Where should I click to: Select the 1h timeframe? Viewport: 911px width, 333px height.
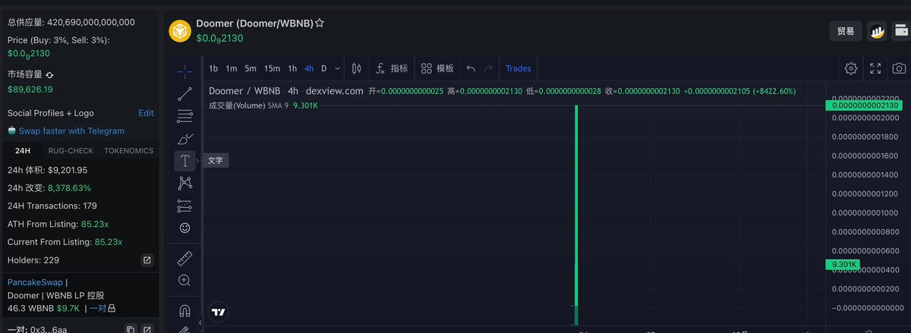[292, 68]
